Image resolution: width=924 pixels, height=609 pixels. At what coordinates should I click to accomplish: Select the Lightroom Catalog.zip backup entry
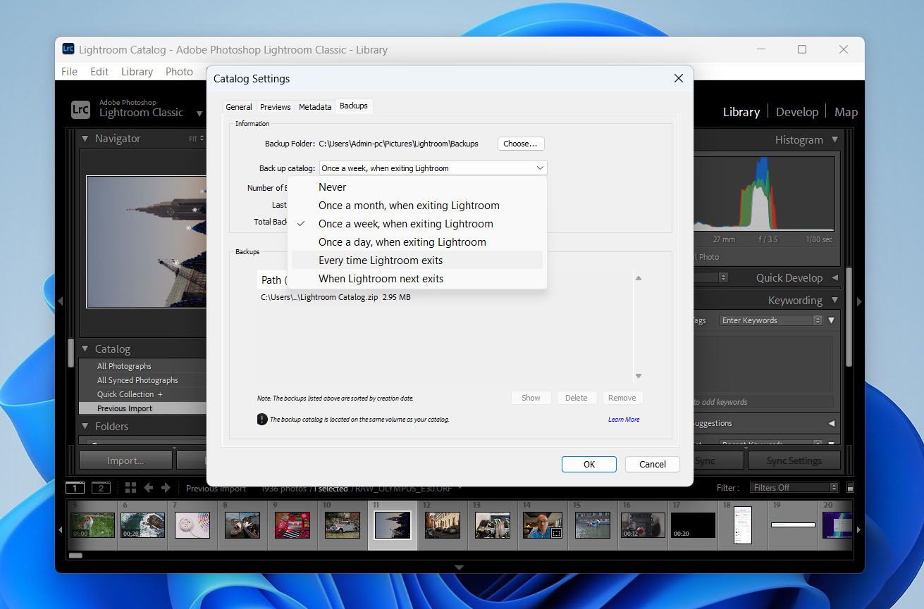click(335, 297)
